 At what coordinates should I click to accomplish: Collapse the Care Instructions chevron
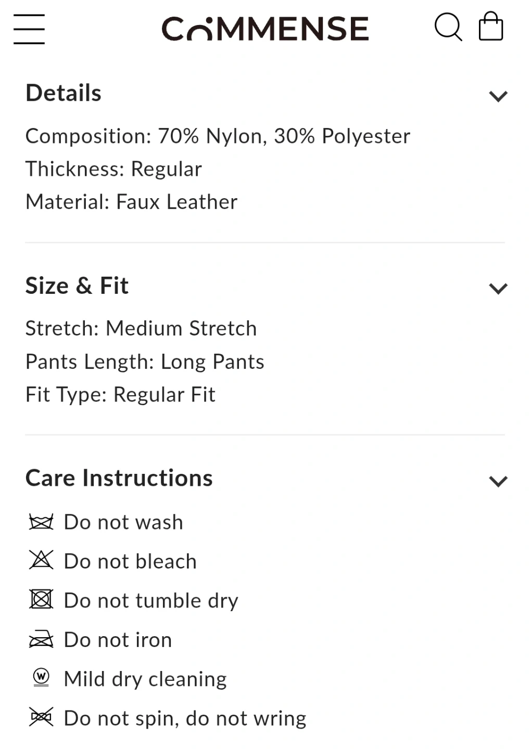(x=498, y=481)
